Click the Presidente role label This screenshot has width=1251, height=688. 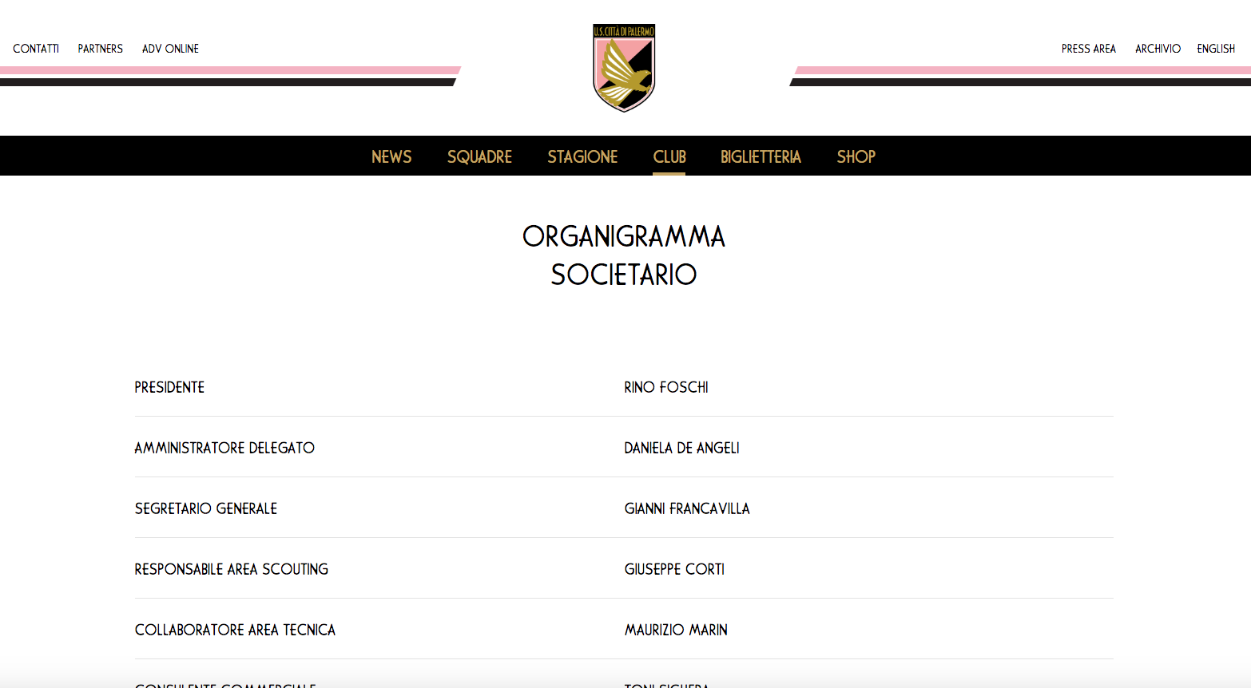coord(169,387)
